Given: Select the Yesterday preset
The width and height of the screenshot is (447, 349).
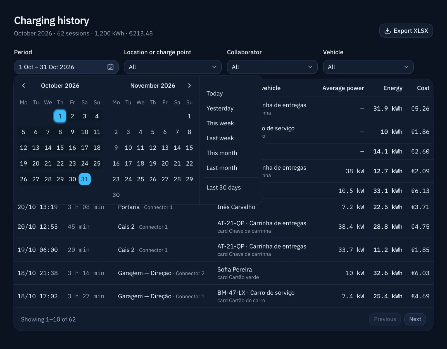Looking at the screenshot, I should point(220,108).
